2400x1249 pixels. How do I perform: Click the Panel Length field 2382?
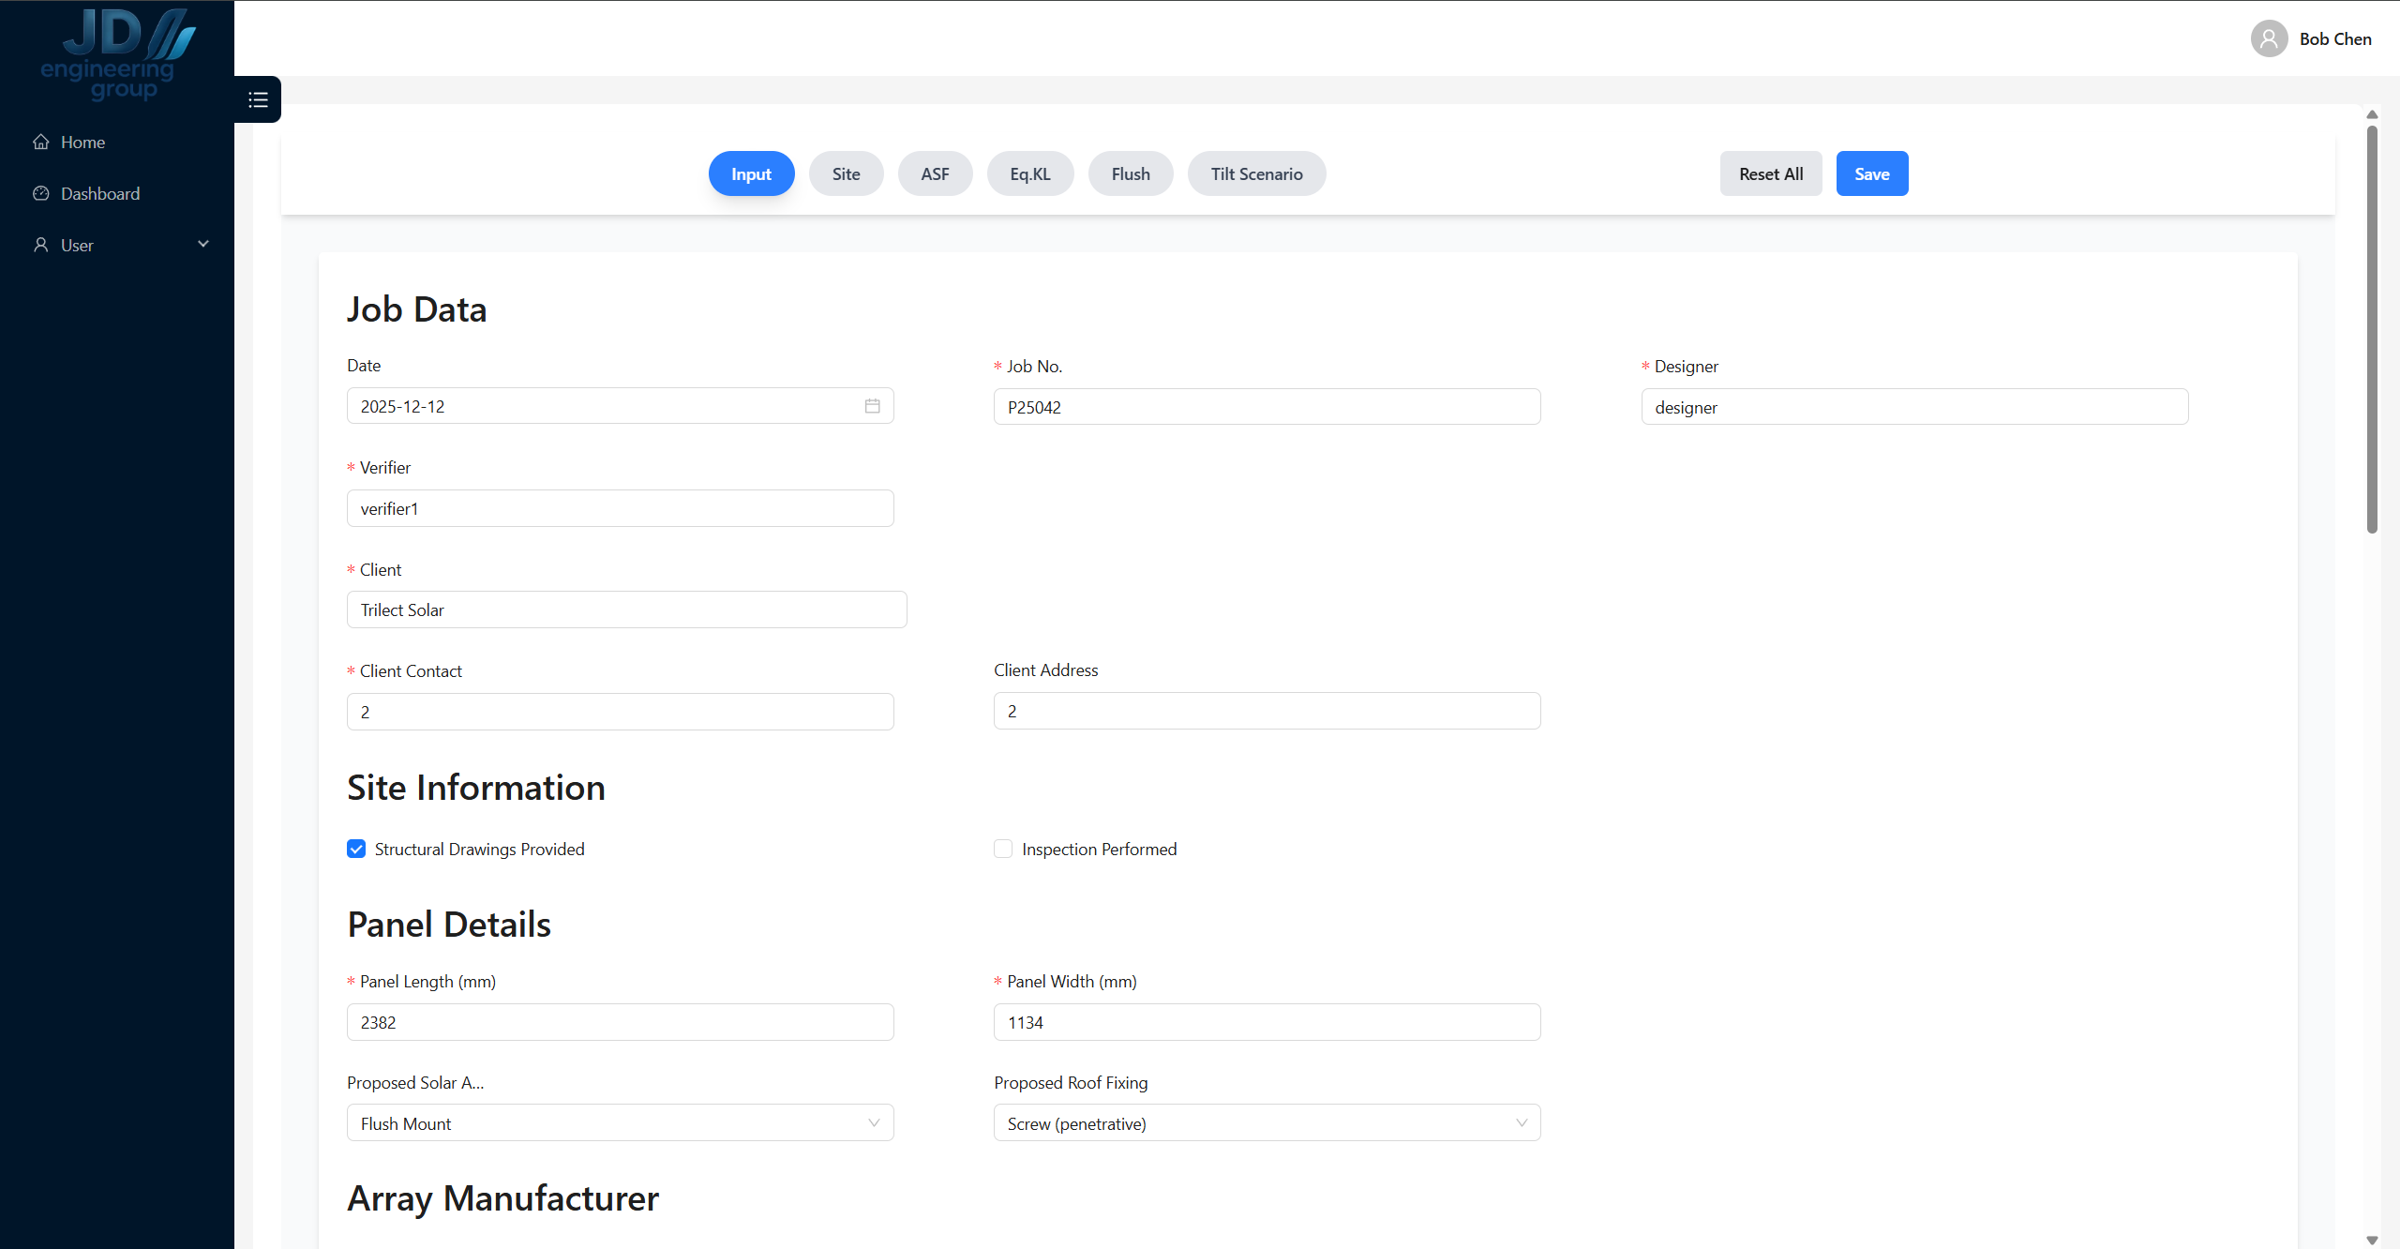point(621,1022)
